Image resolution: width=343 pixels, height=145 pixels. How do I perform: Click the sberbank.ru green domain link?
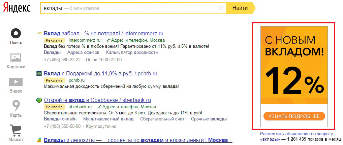(80, 107)
